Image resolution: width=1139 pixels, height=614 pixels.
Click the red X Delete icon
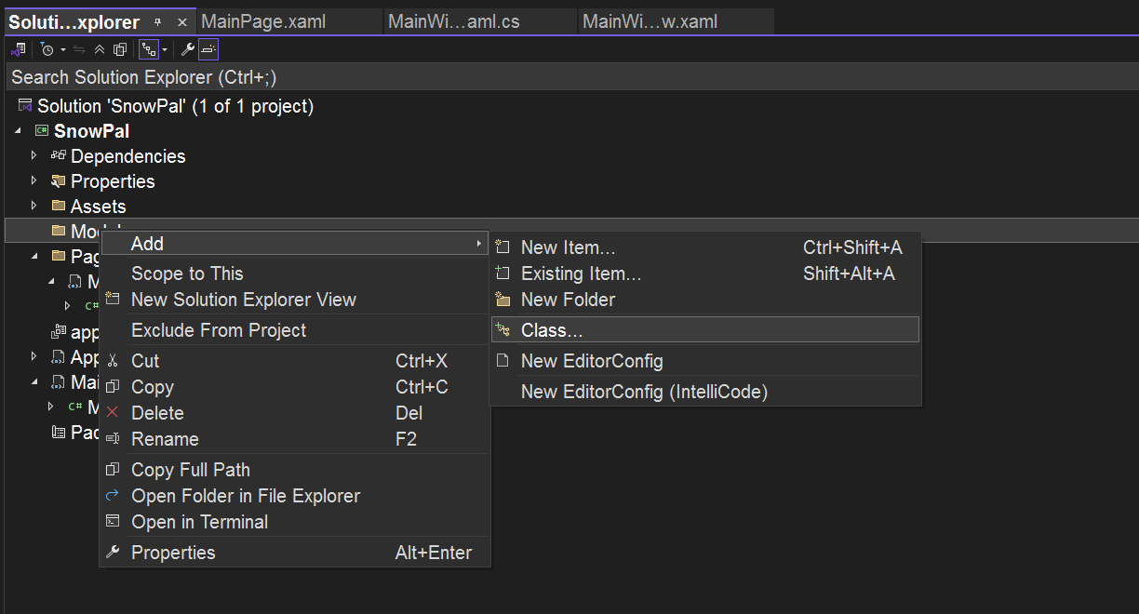click(x=113, y=413)
